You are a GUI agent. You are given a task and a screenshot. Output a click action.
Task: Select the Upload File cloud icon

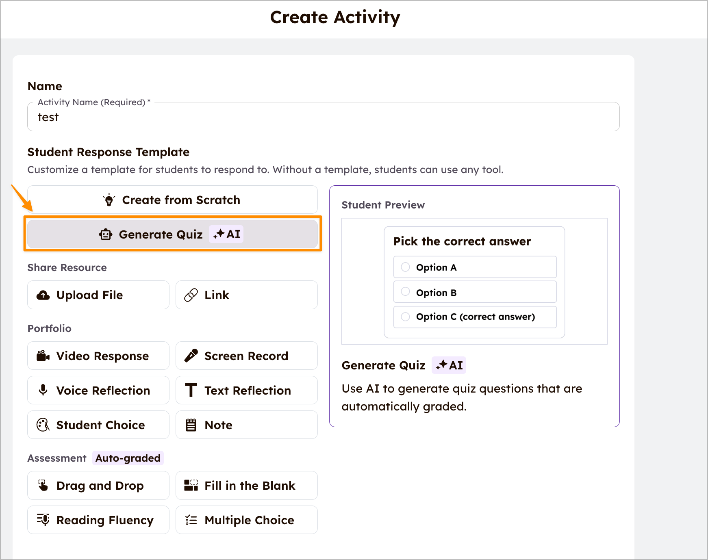coord(43,295)
